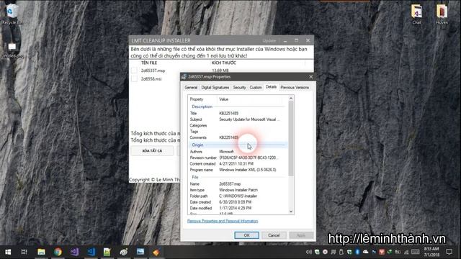Screen dimensions: 461x259
Task: Click the Origin group header
Action: (x=197, y=145)
